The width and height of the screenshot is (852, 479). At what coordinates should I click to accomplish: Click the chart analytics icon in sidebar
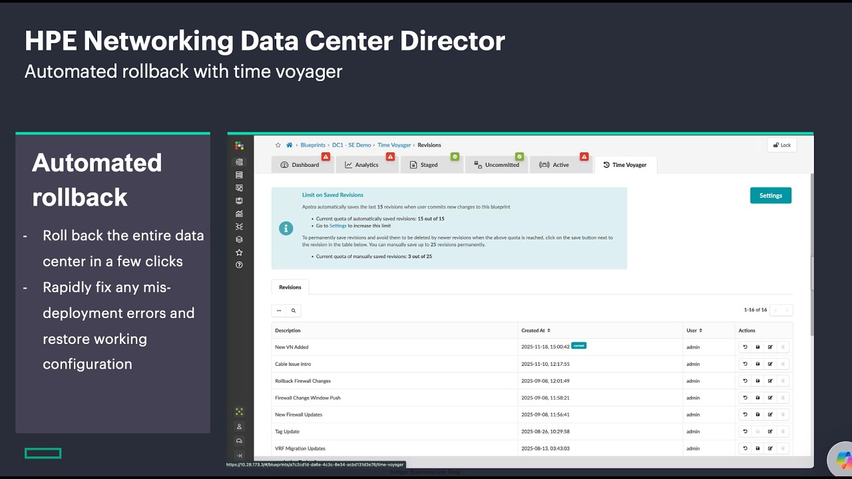pos(240,214)
